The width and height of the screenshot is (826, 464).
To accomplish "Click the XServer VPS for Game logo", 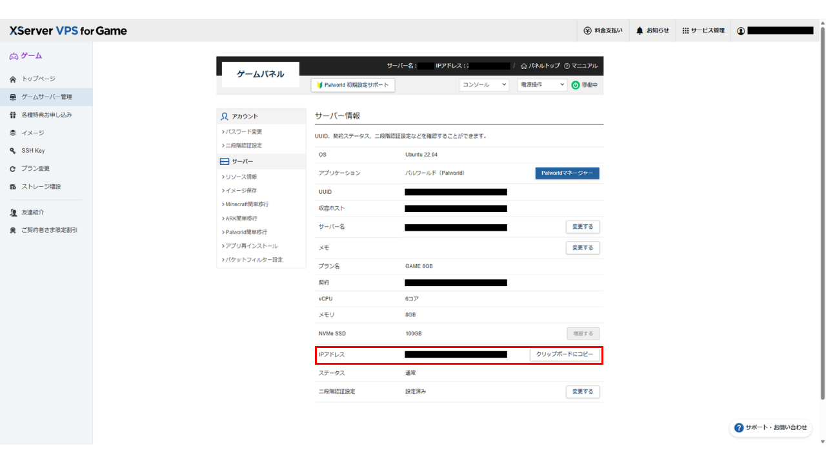I will pyautogui.click(x=68, y=31).
